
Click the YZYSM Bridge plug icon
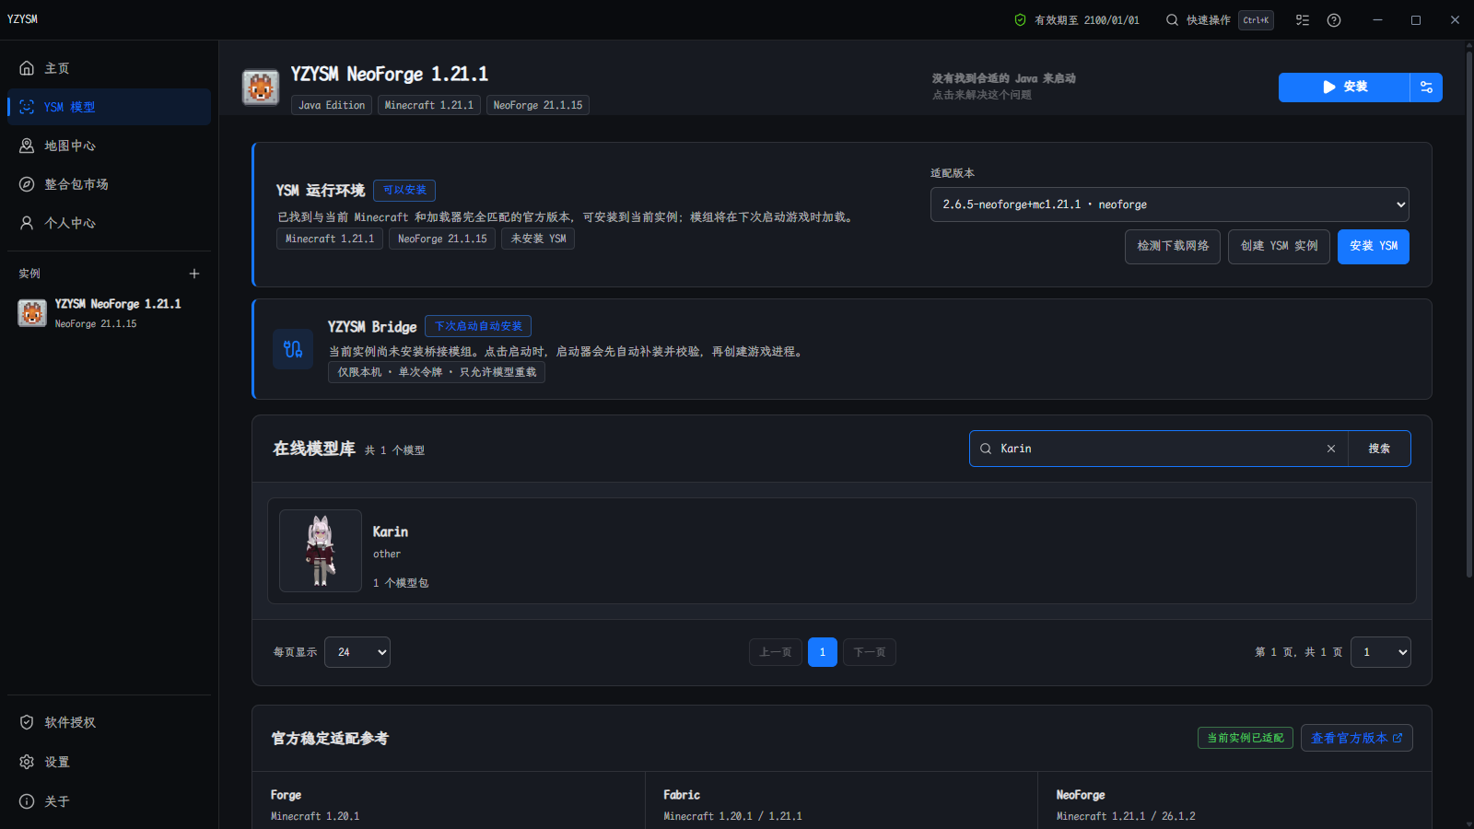coord(293,349)
